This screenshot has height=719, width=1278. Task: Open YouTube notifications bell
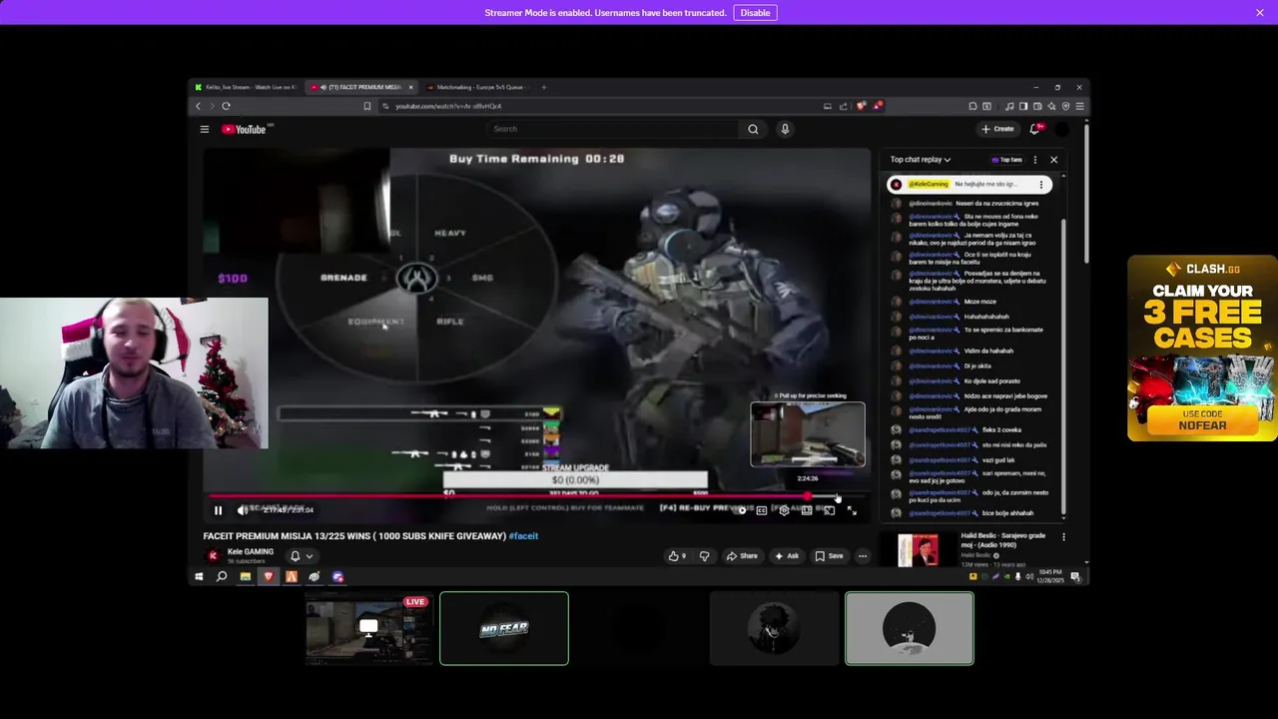[1035, 129]
